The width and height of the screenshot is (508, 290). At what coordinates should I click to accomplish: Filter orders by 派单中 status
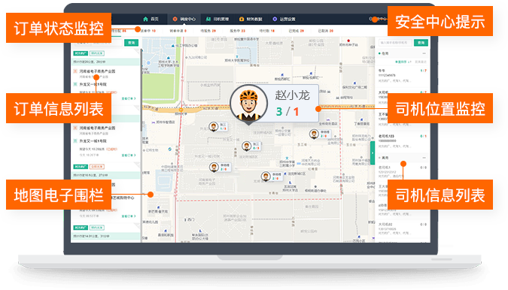(x=148, y=31)
